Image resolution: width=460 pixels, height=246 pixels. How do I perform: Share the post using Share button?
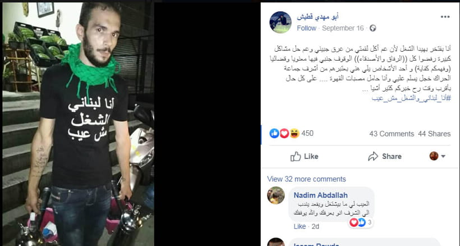pos(385,157)
